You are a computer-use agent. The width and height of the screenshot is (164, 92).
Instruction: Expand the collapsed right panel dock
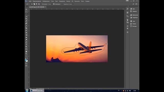pyautogui.click(x=138, y=6)
